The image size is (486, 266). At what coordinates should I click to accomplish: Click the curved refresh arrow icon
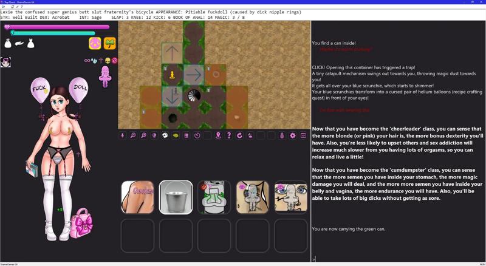click(239, 135)
